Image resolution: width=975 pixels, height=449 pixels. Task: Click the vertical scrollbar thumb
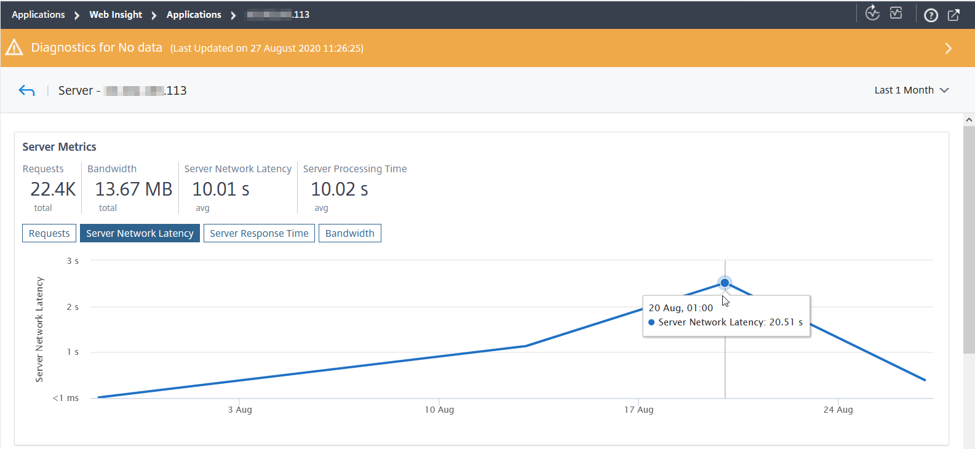point(969,240)
